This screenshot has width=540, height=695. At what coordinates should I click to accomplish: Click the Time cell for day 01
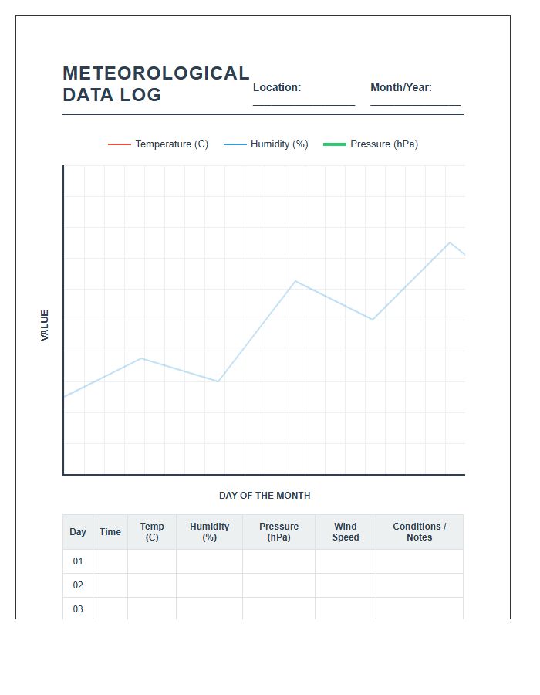[110, 561]
